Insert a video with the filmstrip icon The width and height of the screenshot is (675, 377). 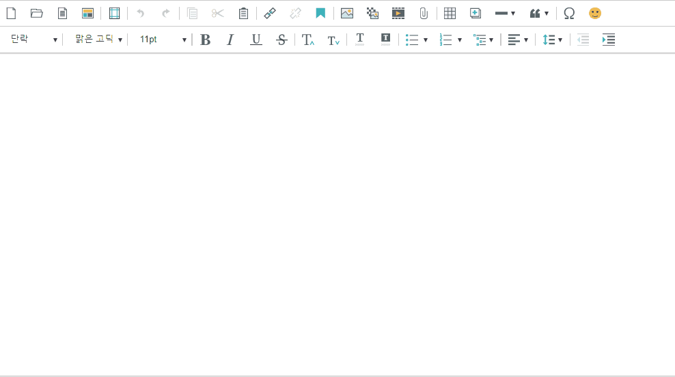point(398,13)
